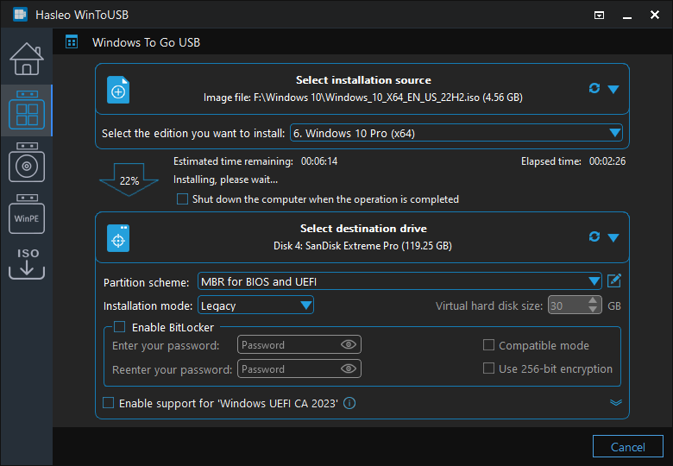The height and width of the screenshot is (466, 673).
Task: Enable support for Windows UEFI CA 2023
Action: tap(108, 403)
